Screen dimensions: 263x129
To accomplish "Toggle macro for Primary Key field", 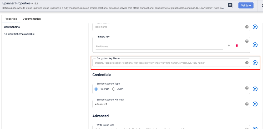I will point(255,45).
